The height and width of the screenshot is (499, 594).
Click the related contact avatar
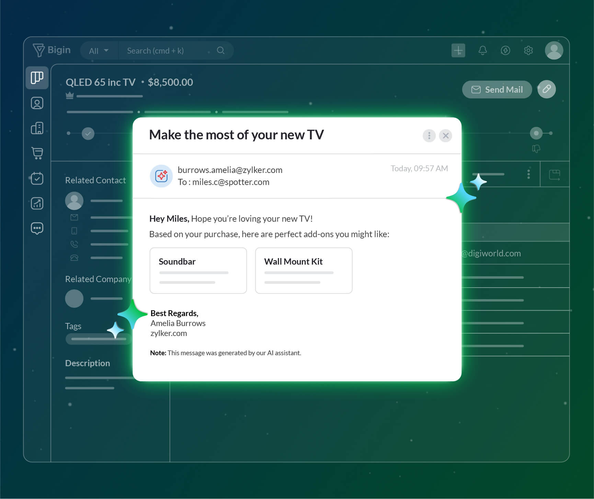click(74, 201)
